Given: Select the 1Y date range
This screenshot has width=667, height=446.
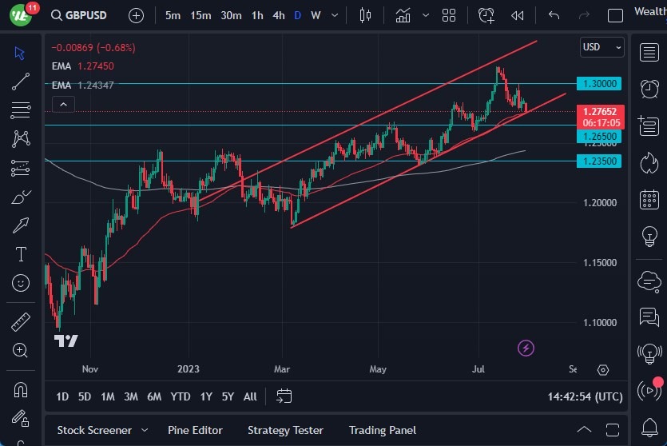Looking at the screenshot, I should point(206,396).
